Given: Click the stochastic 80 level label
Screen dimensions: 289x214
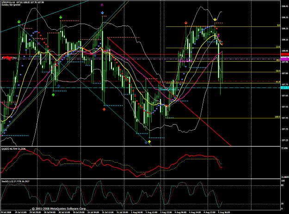Looking at the screenshot, I should pos(283,185).
